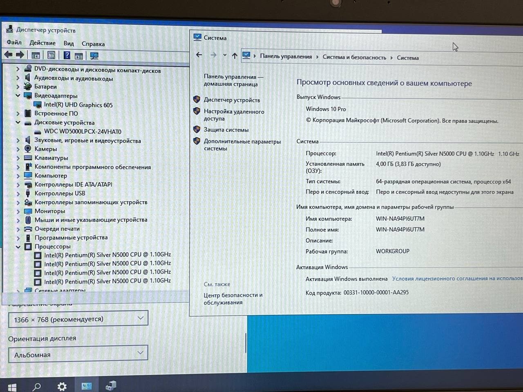The width and height of the screenshot is (523, 392).
Task: Expand DVD-дисководы tree node
Action: [x=18, y=69]
